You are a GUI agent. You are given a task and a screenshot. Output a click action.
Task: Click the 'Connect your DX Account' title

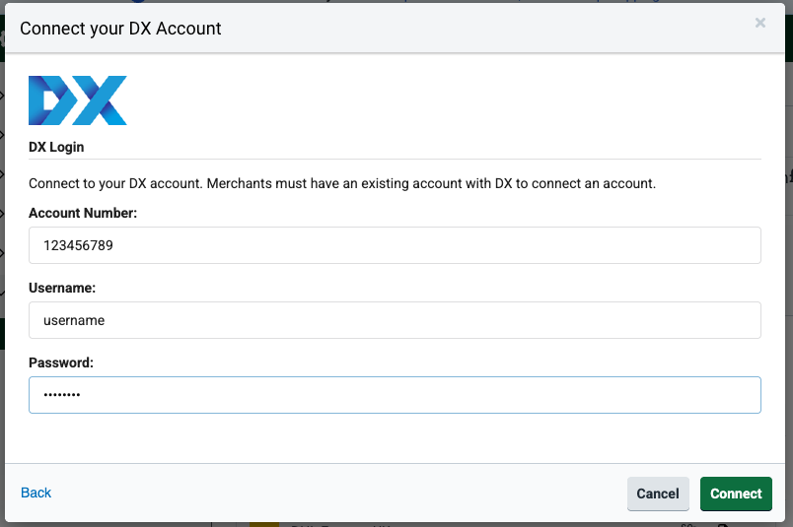point(120,29)
